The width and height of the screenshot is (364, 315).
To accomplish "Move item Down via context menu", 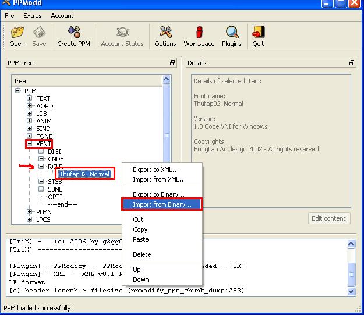I will click(x=162, y=279).
